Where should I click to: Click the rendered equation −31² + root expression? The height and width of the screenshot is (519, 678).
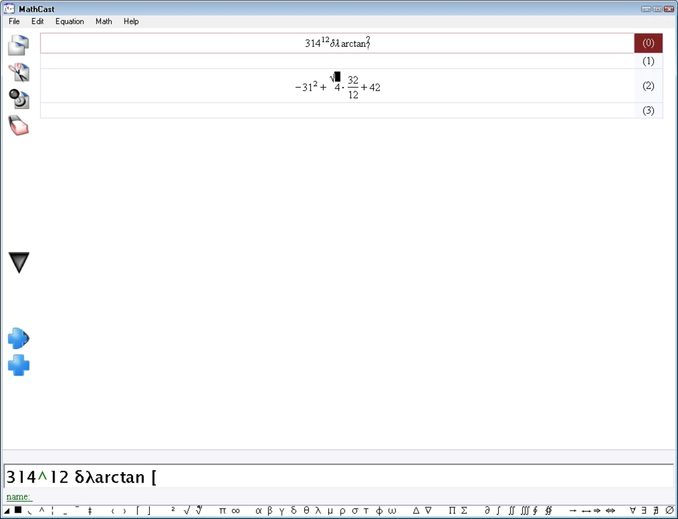337,86
